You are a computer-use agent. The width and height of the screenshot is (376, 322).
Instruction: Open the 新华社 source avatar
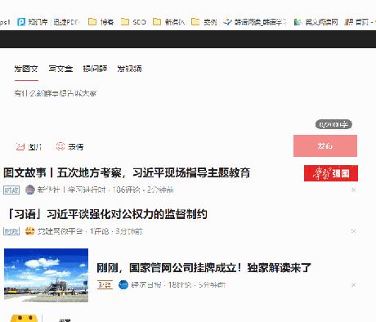pos(29,190)
